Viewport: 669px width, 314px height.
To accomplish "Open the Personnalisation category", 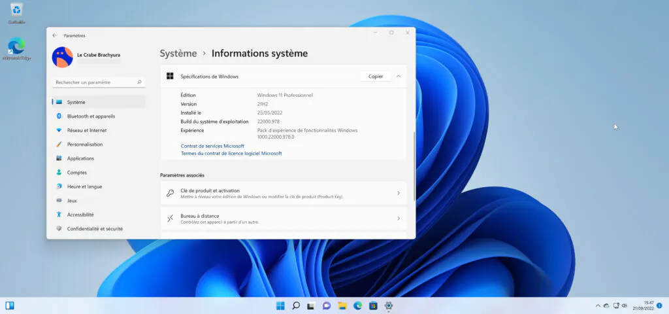I will click(99, 145).
